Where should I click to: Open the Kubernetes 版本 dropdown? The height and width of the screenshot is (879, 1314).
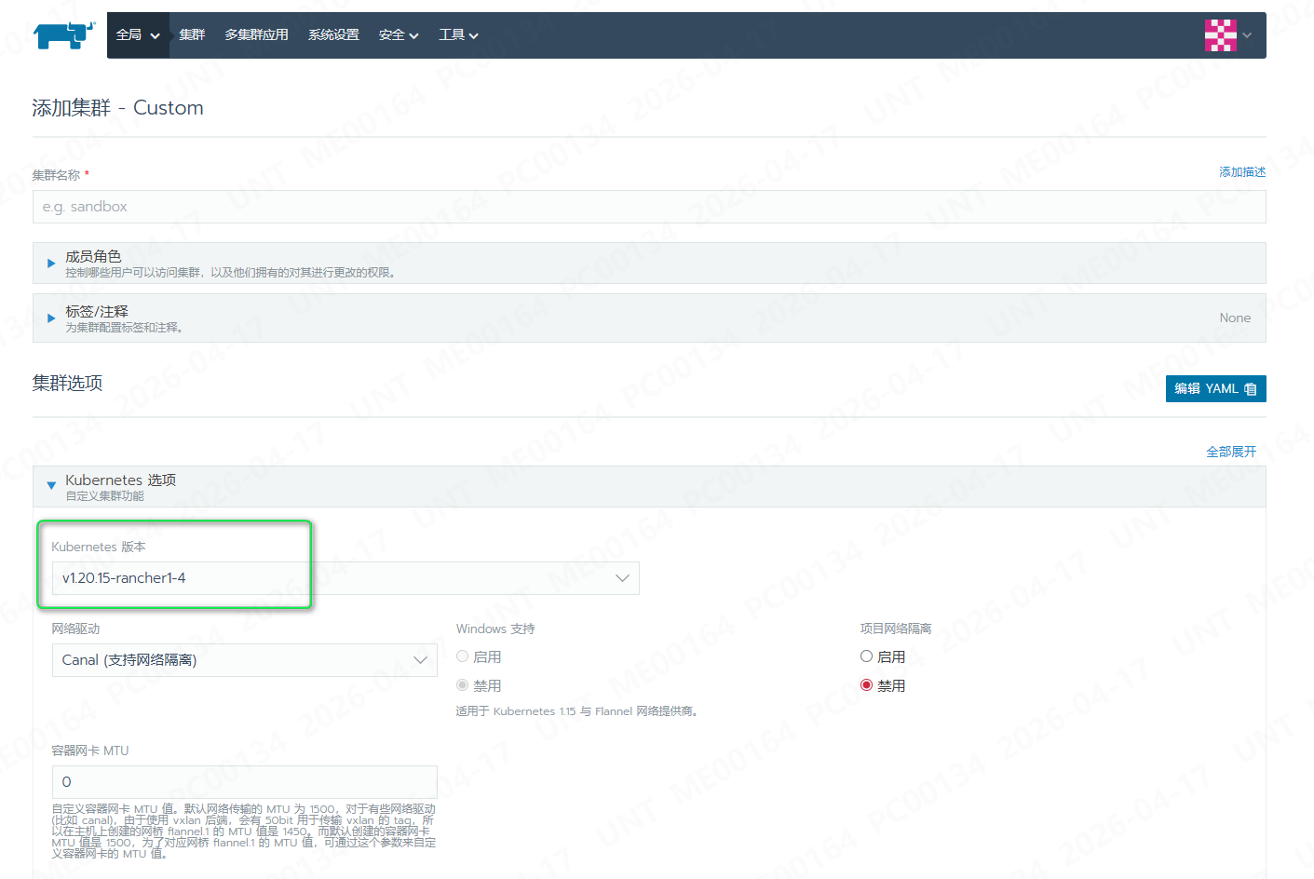345,578
